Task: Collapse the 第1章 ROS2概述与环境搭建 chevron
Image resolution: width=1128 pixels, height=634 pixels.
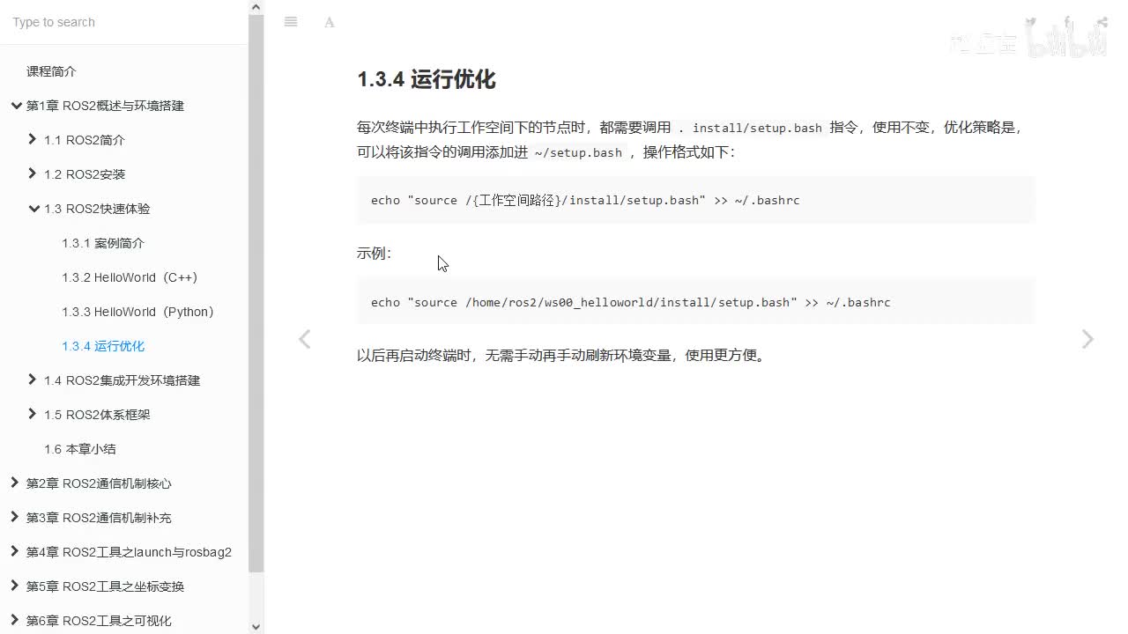Action: 15,106
